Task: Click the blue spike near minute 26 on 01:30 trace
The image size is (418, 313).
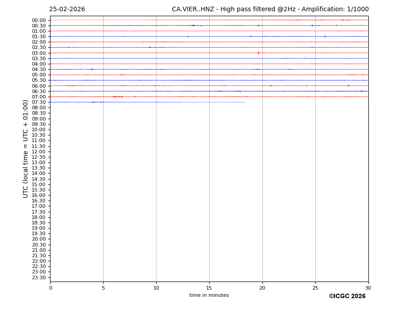Action: [x=325, y=36]
